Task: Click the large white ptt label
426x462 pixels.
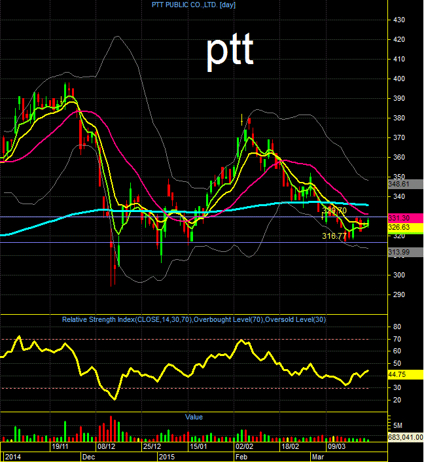Action: (230, 52)
